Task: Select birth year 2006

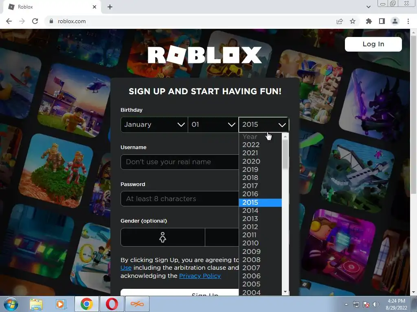Action: pyautogui.click(x=260, y=276)
